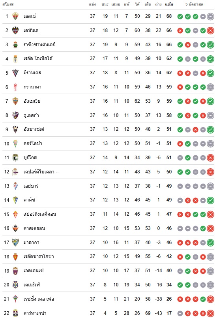Click เอลเช่'s latest match draw icon
This screenshot has width=219, height=318.
(x=210, y=17)
